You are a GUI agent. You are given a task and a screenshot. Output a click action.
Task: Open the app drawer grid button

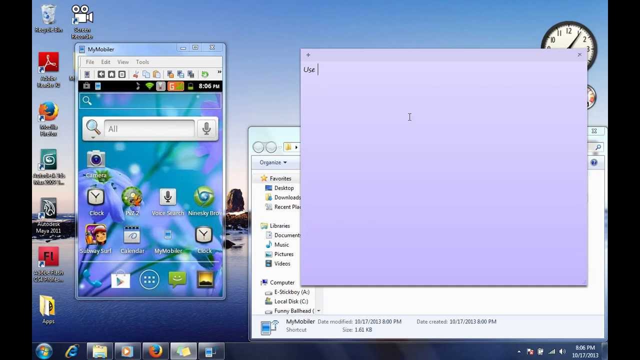click(x=149, y=280)
